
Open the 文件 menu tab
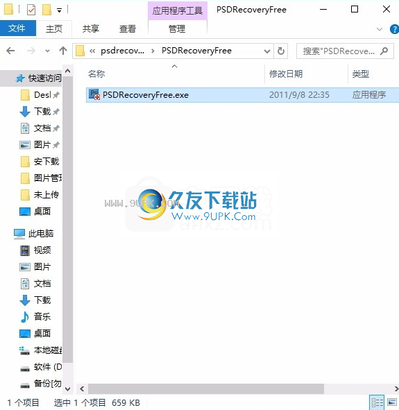(x=18, y=28)
